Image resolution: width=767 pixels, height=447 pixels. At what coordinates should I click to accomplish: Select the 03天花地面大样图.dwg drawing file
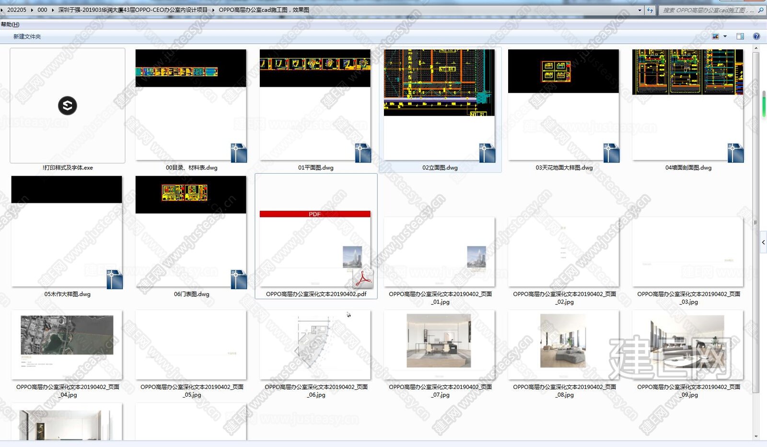pos(564,110)
